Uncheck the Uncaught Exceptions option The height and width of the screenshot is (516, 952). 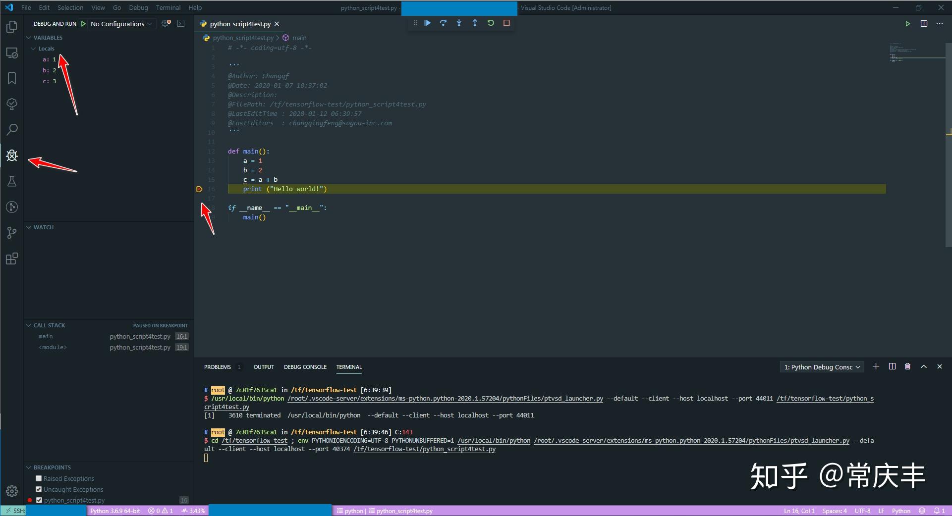point(39,489)
